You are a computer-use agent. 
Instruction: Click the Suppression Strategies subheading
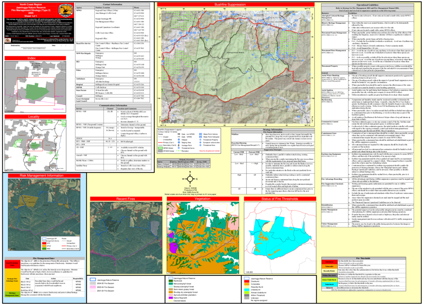[273, 150]
